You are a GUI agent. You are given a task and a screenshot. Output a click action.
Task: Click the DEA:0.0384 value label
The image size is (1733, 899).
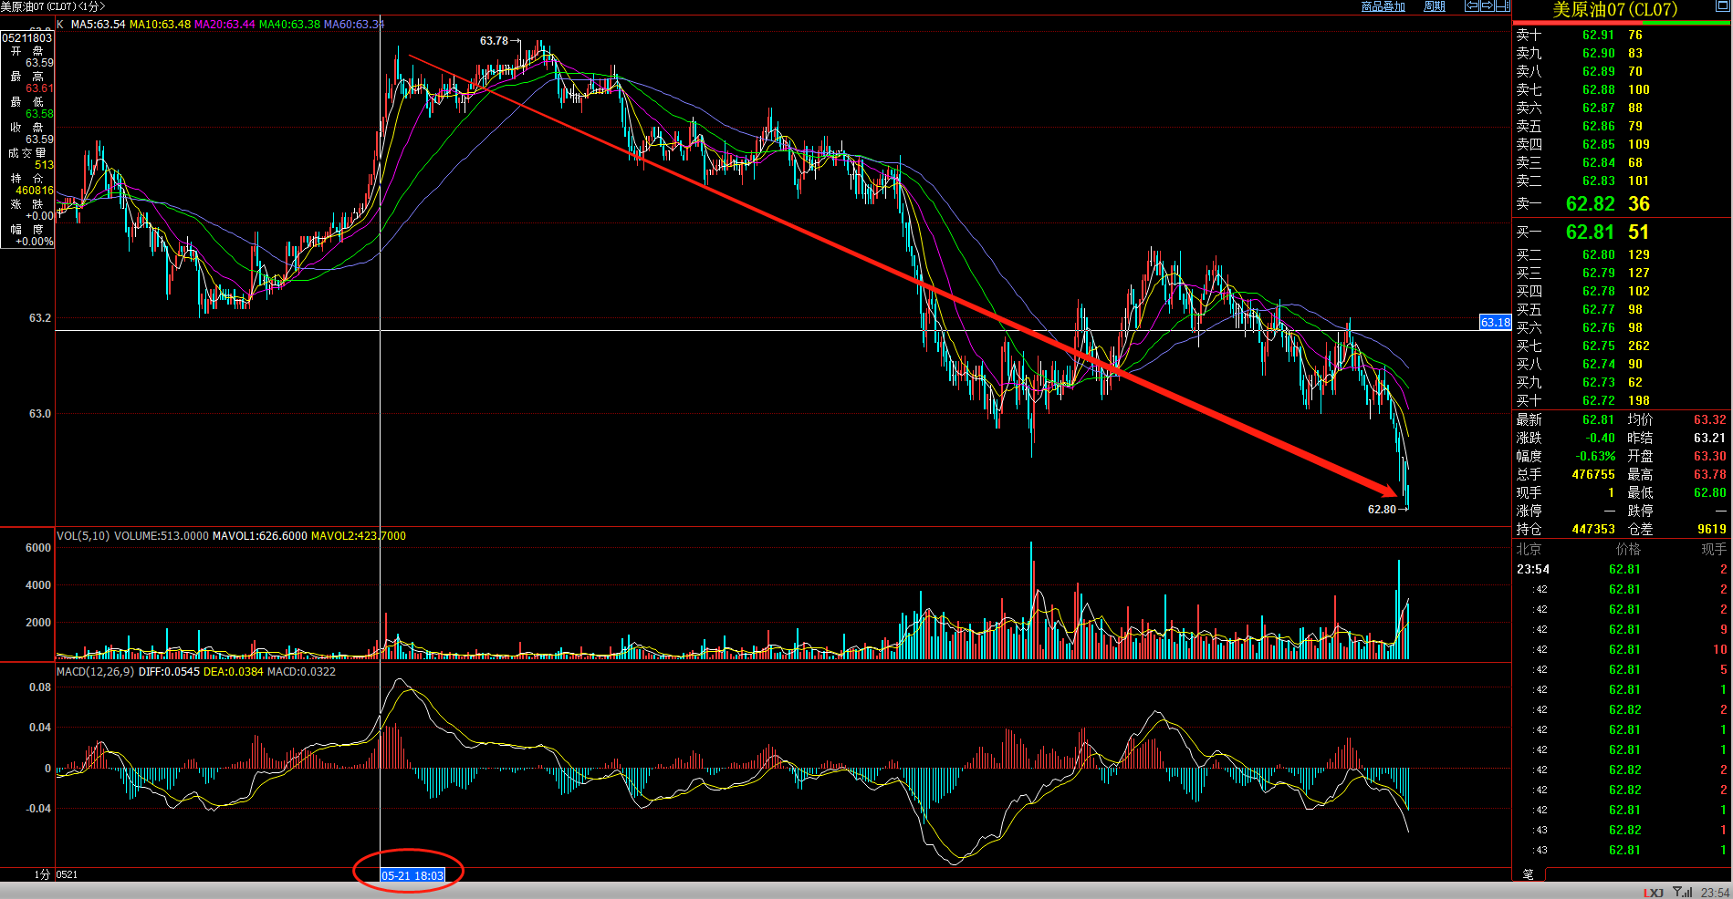(x=233, y=672)
